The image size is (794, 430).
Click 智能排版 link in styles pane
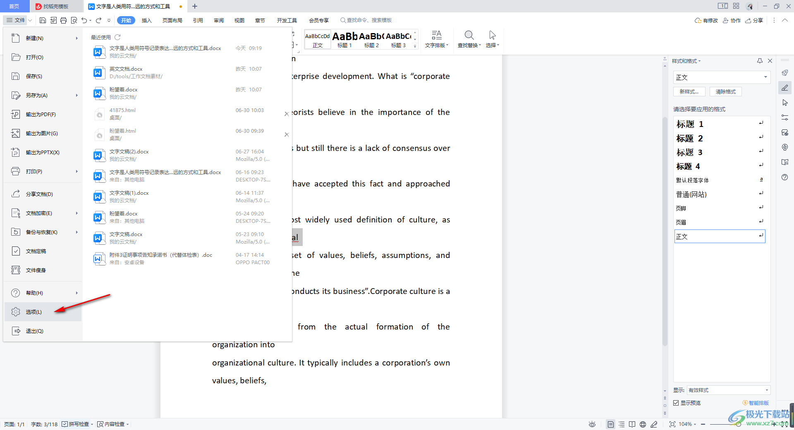coord(756,403)
